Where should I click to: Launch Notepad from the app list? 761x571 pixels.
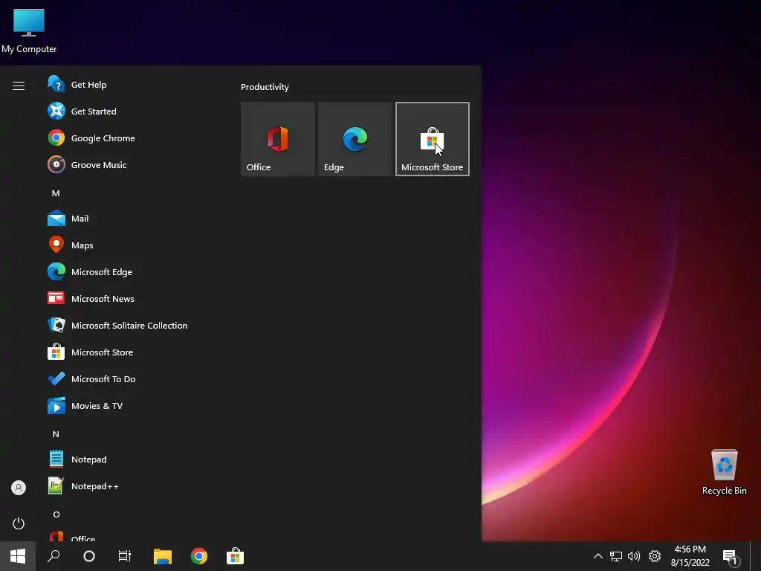pyautogui.click(x=131, y=459)
